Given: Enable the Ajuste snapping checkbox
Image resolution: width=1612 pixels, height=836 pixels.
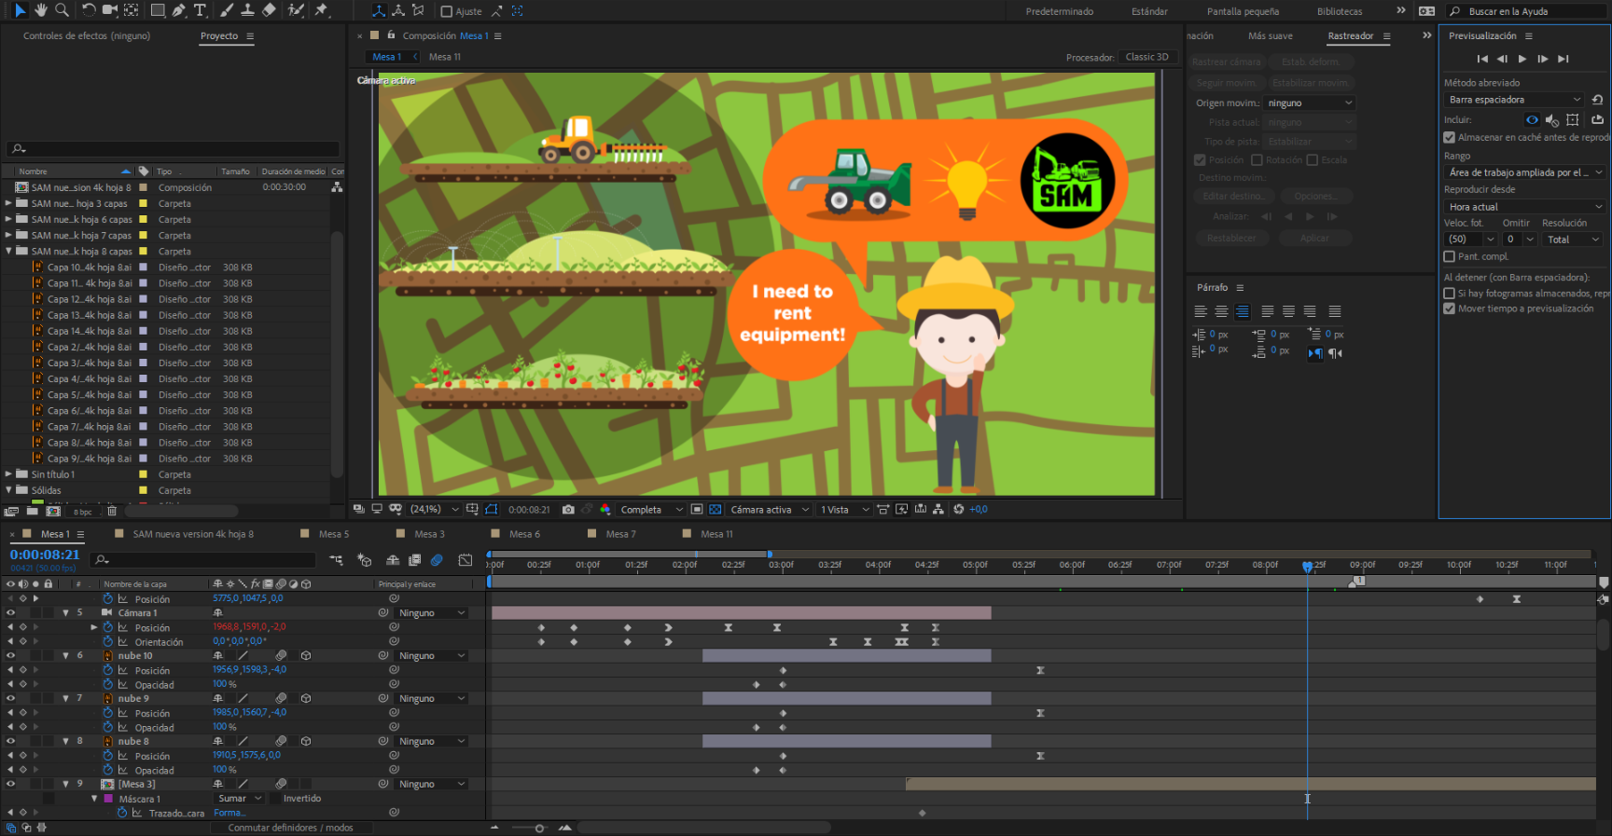Looking at the screenshot, I should (x=447, y=11).
